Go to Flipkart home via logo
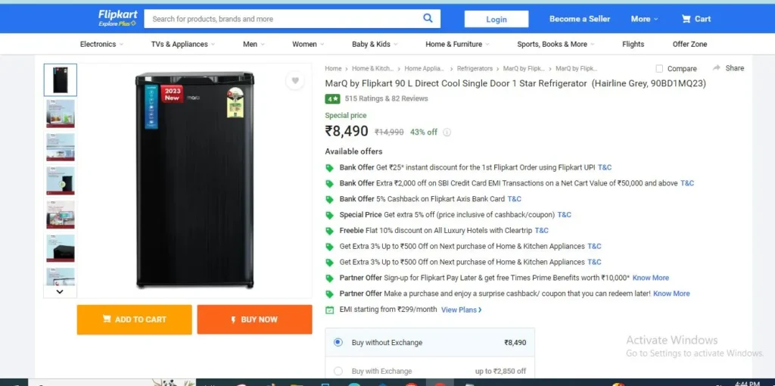 coord(117,18)
